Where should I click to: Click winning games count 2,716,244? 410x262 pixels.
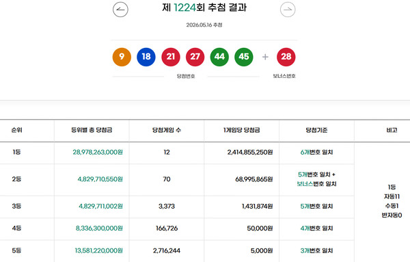tap(167, 250)
